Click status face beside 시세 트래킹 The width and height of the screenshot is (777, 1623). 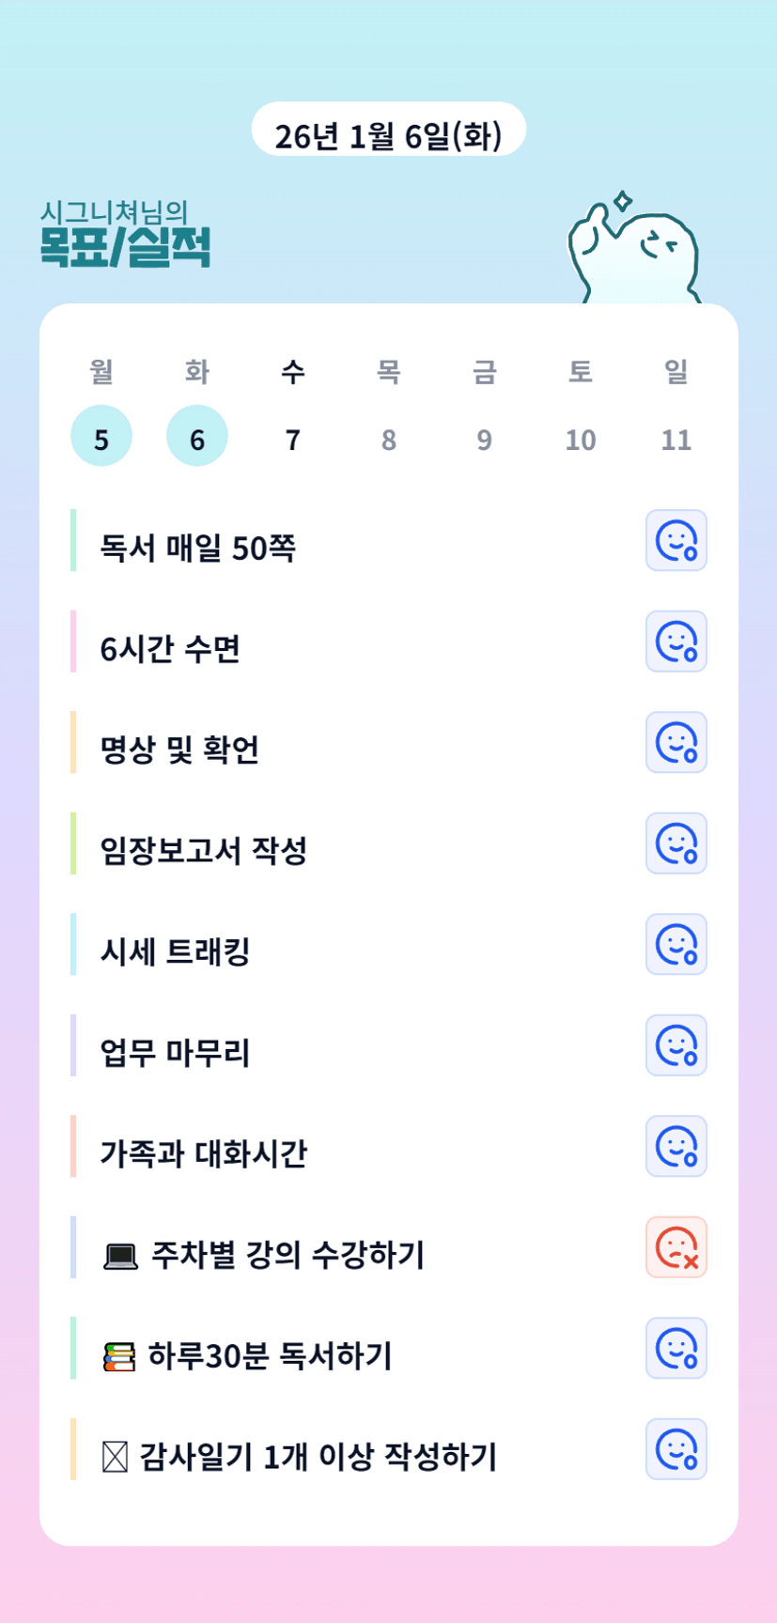(x=676, y=945)
